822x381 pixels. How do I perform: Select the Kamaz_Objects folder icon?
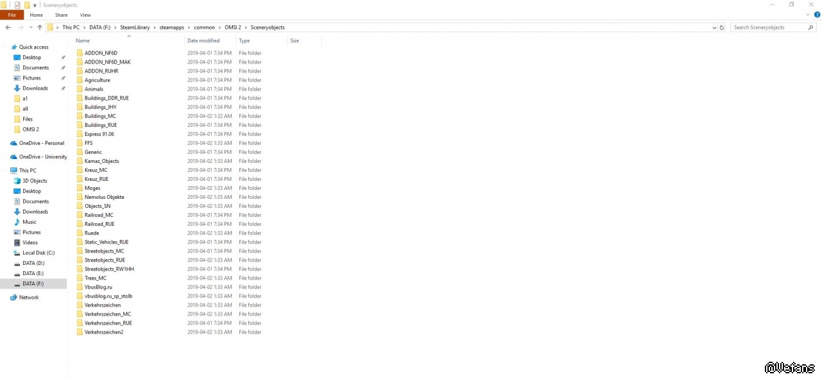(x=80, y=161)
